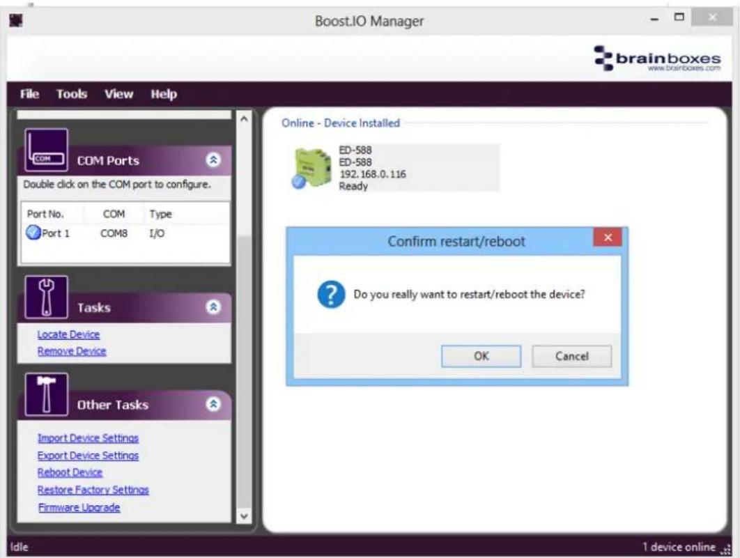Click the Brainboxes logo
Image resolution: width=740 pixels, height=558 pixels.
click(657, 59)
